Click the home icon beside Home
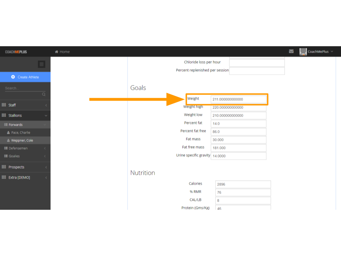 point(56,52)
